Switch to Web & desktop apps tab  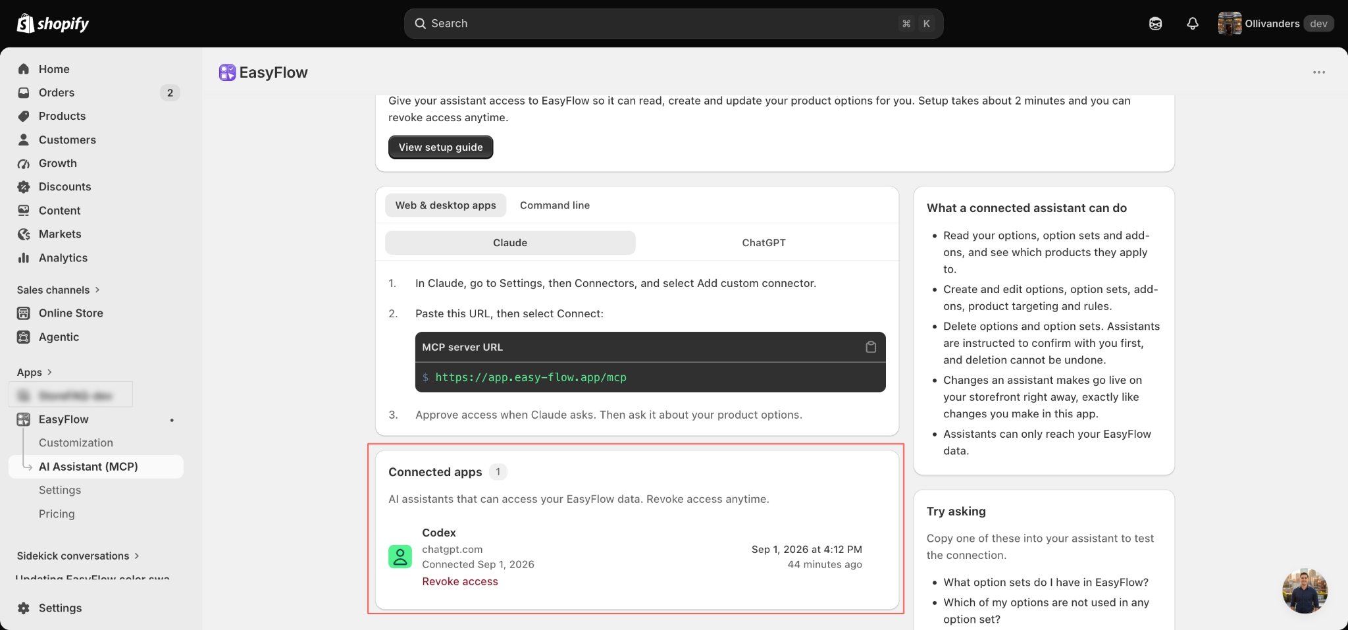[446, 205]
